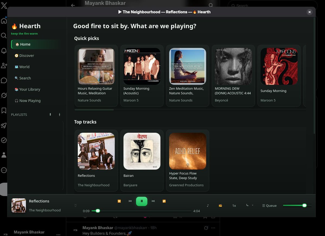
Task: Skip to the previous track
Action: coord(130,201)
